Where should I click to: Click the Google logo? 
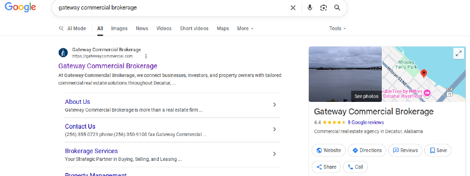(20, 7)
